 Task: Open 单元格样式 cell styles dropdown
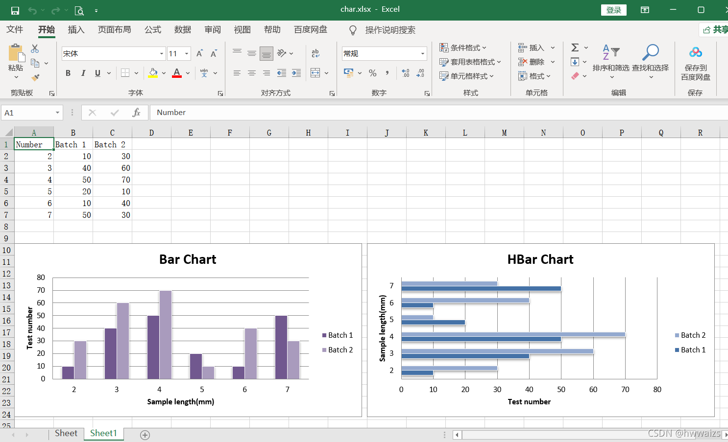[466, 76]
